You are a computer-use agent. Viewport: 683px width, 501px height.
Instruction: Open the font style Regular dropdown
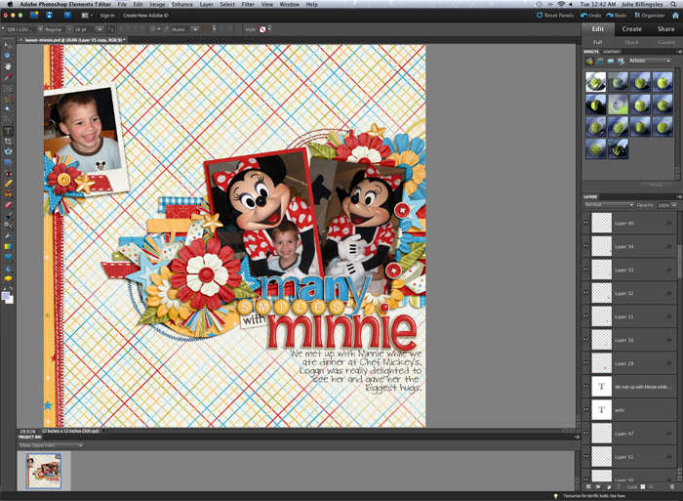click(69, 29)
